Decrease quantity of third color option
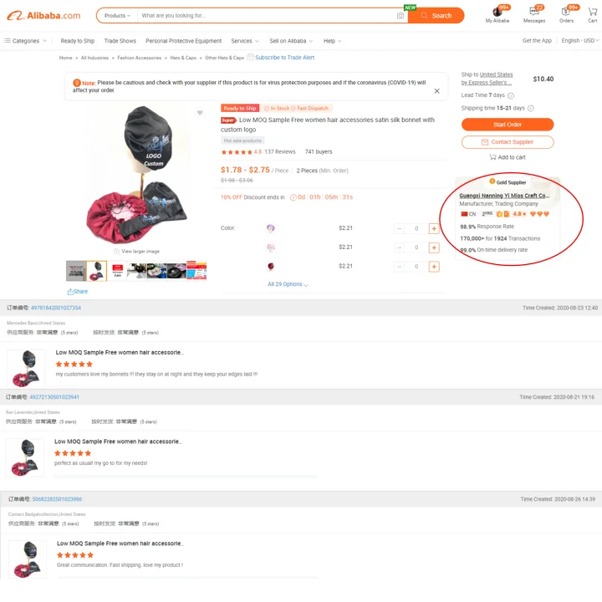Viewport: 602px width, 602px height. 400,267
